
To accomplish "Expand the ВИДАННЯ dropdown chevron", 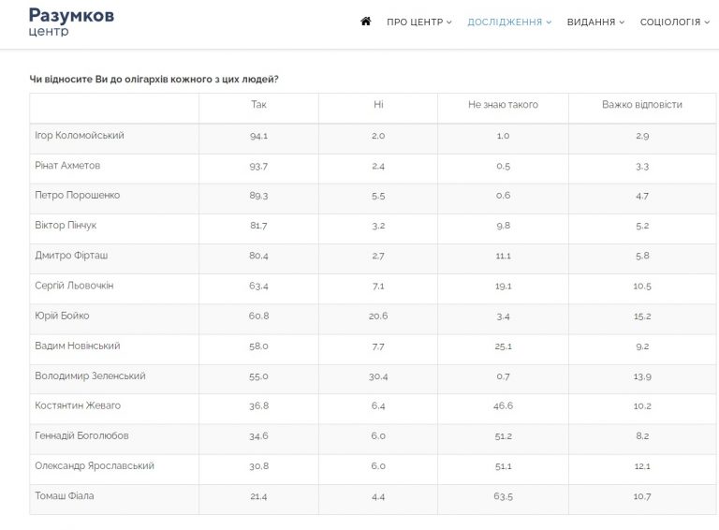I will 623,22.
